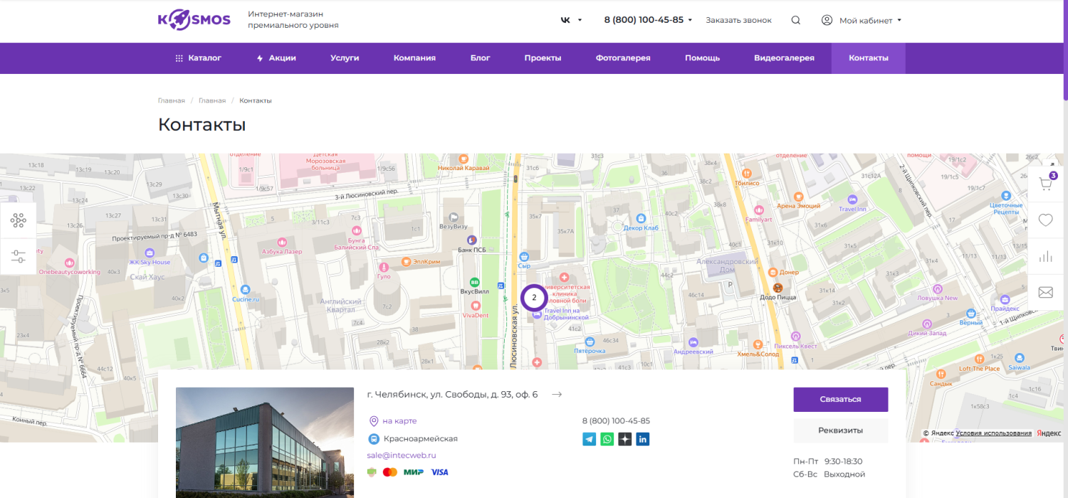1068x498 pixels.
Task: Open the compare bar chart icon
Action: (1045, 257)
